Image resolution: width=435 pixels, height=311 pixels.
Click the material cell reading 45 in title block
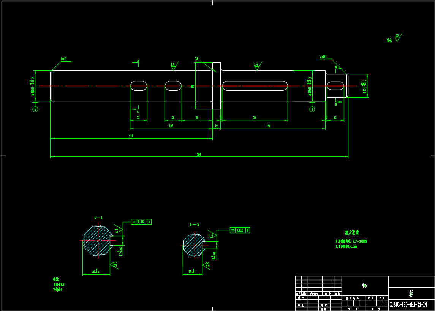365,285
